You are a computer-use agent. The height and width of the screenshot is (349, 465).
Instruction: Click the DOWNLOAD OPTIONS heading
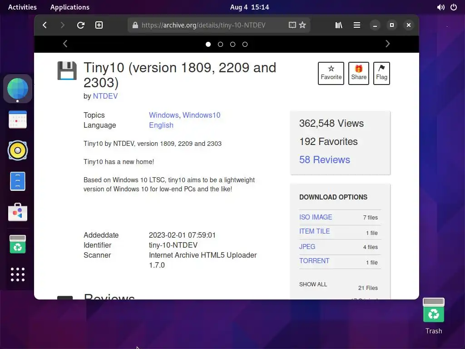pos(333,197)
